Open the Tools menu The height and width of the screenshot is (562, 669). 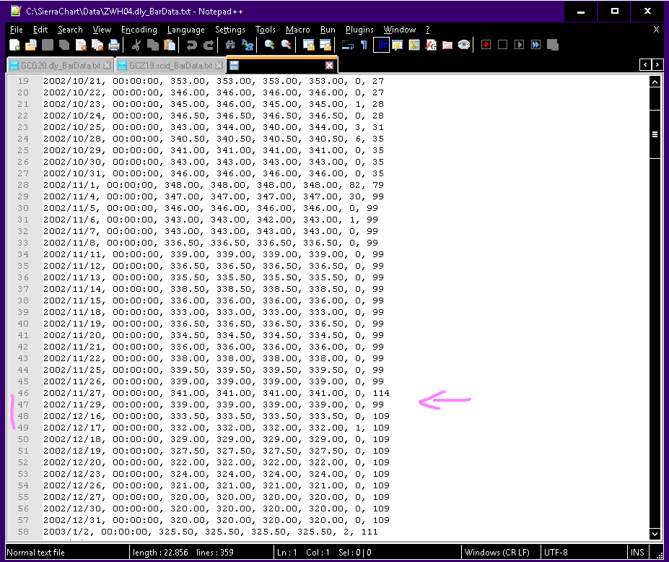tap(265, 30)
